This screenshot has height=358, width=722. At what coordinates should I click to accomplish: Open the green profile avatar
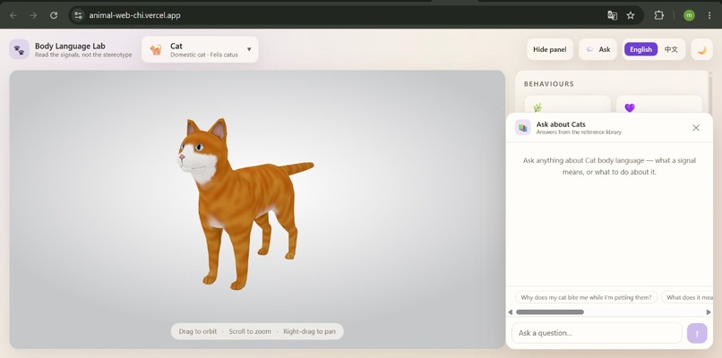689,15
